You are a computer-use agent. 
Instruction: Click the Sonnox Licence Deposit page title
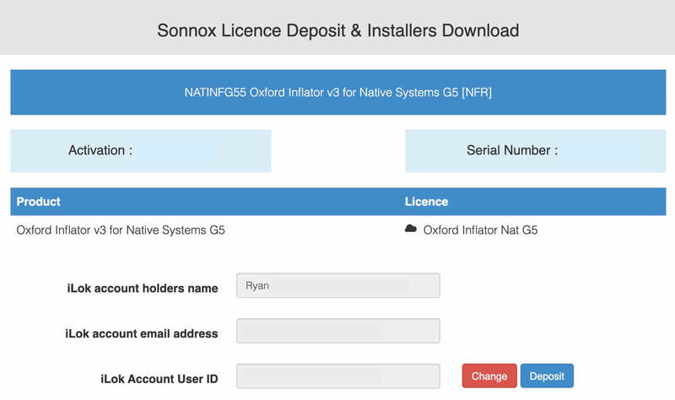(337, 31)
